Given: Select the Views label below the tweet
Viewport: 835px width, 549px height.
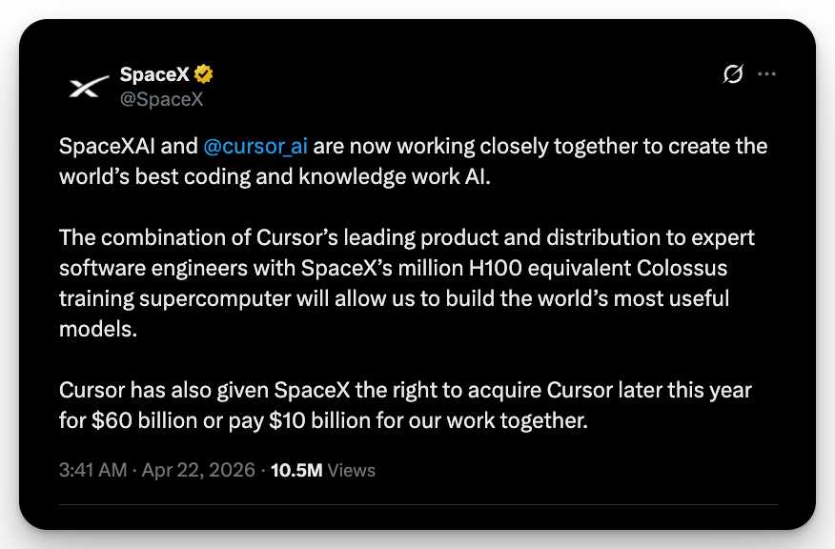Looking at the screenshot, I should click(351, 470).
